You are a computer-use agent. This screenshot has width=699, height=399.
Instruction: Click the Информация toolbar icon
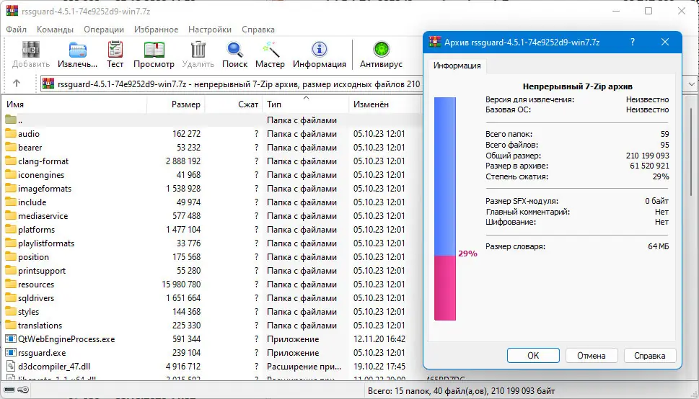319,50
